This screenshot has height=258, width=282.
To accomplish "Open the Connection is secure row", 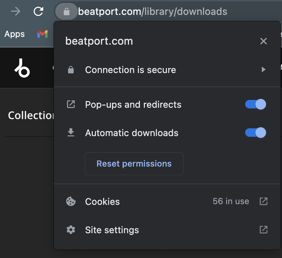I will (167, 70).
